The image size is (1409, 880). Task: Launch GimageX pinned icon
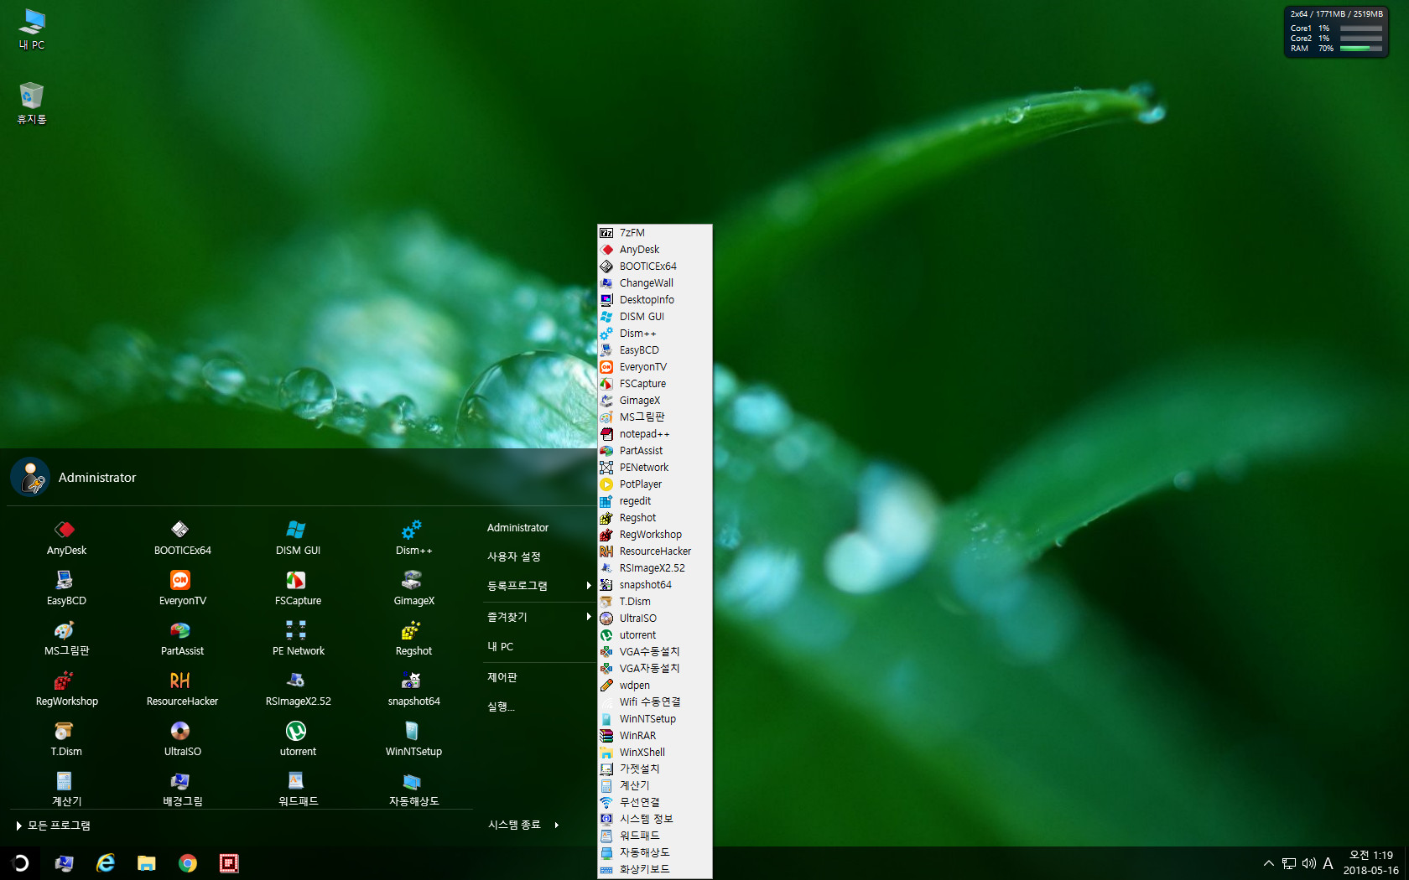pyautogui.click(x=413, y=588)
